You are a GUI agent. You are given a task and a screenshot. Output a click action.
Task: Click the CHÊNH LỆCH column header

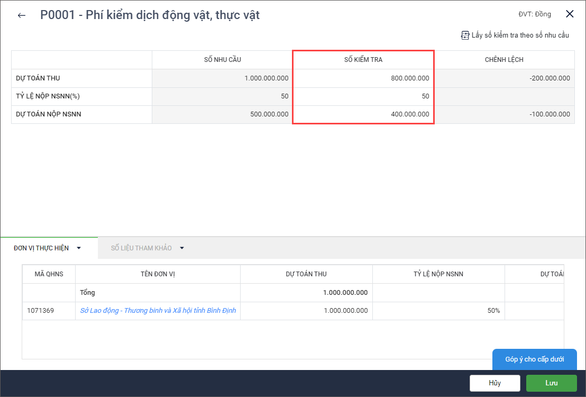click(503, 60)
